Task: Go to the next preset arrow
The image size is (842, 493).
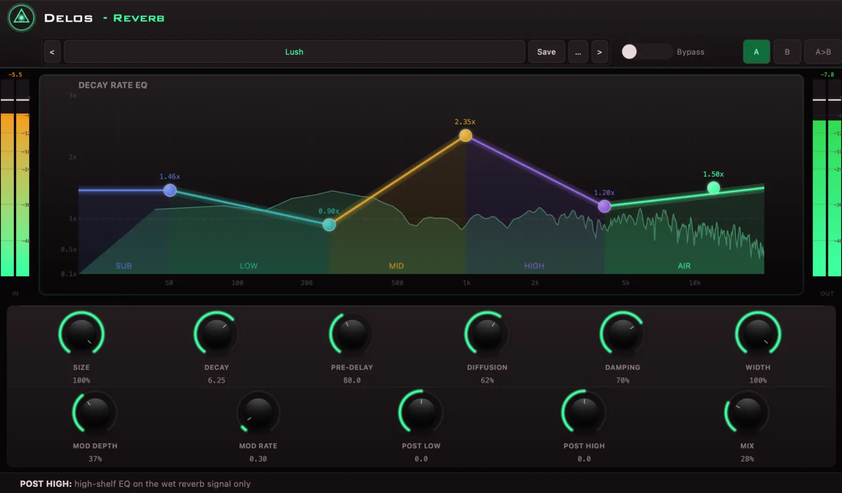Action: coord(599,52)
